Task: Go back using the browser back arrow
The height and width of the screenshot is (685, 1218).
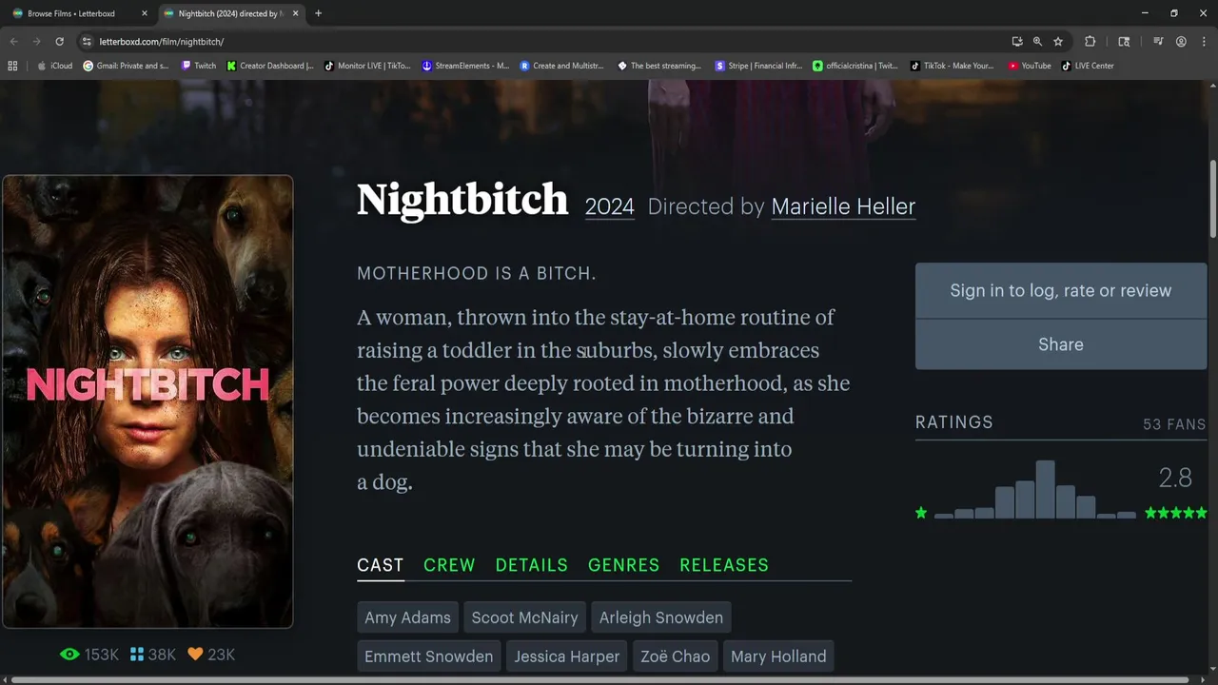Action: pos(13,42)
